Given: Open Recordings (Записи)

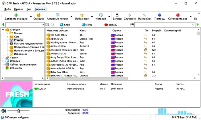Looking at the screenshot, I should 117,17.
